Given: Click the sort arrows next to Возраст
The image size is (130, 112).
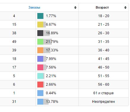Looking at the screenshot, I should point(125,7).
